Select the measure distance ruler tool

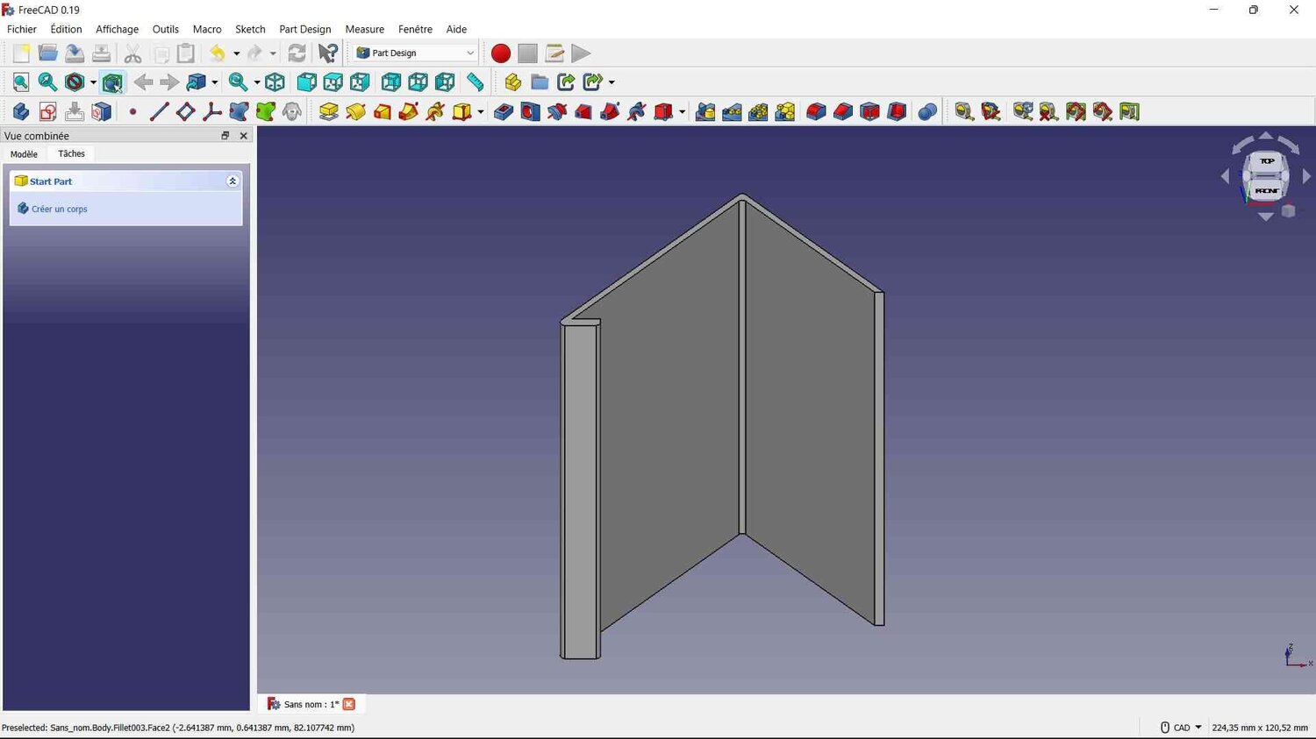475,82
